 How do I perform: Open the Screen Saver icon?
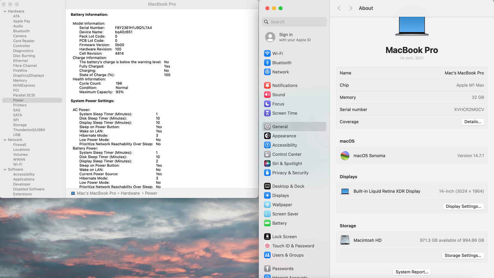click(267, 214)
